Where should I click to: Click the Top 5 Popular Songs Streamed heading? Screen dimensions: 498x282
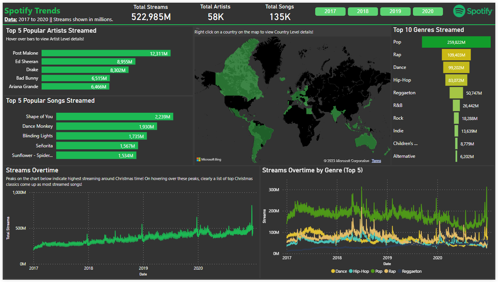50,100
